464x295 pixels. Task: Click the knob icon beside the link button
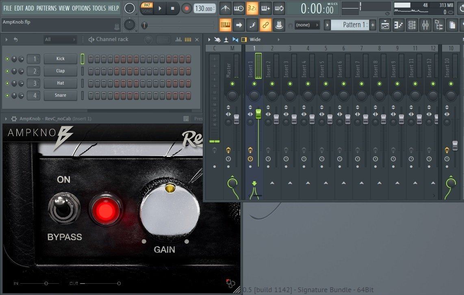click(x=279, y=25)
